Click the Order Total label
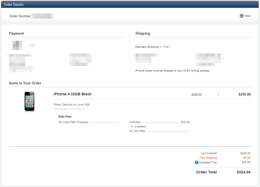The image size is (260, 187). click(x=206, y=172)
